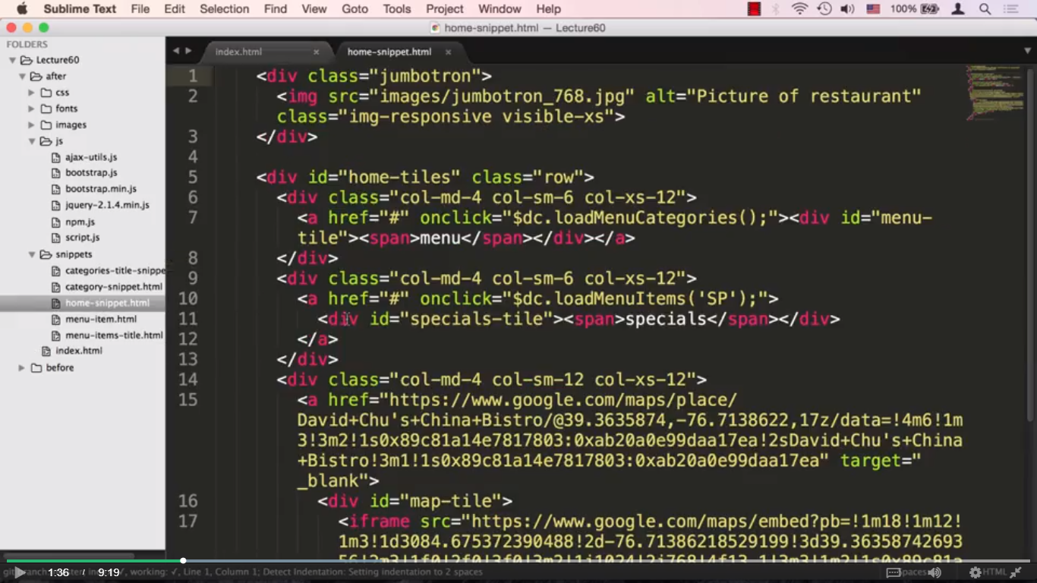Image resolution: width=1037 pixels, height=583 pixels.
Task: Click the npm.js file icon
Action: click(56, 222)
